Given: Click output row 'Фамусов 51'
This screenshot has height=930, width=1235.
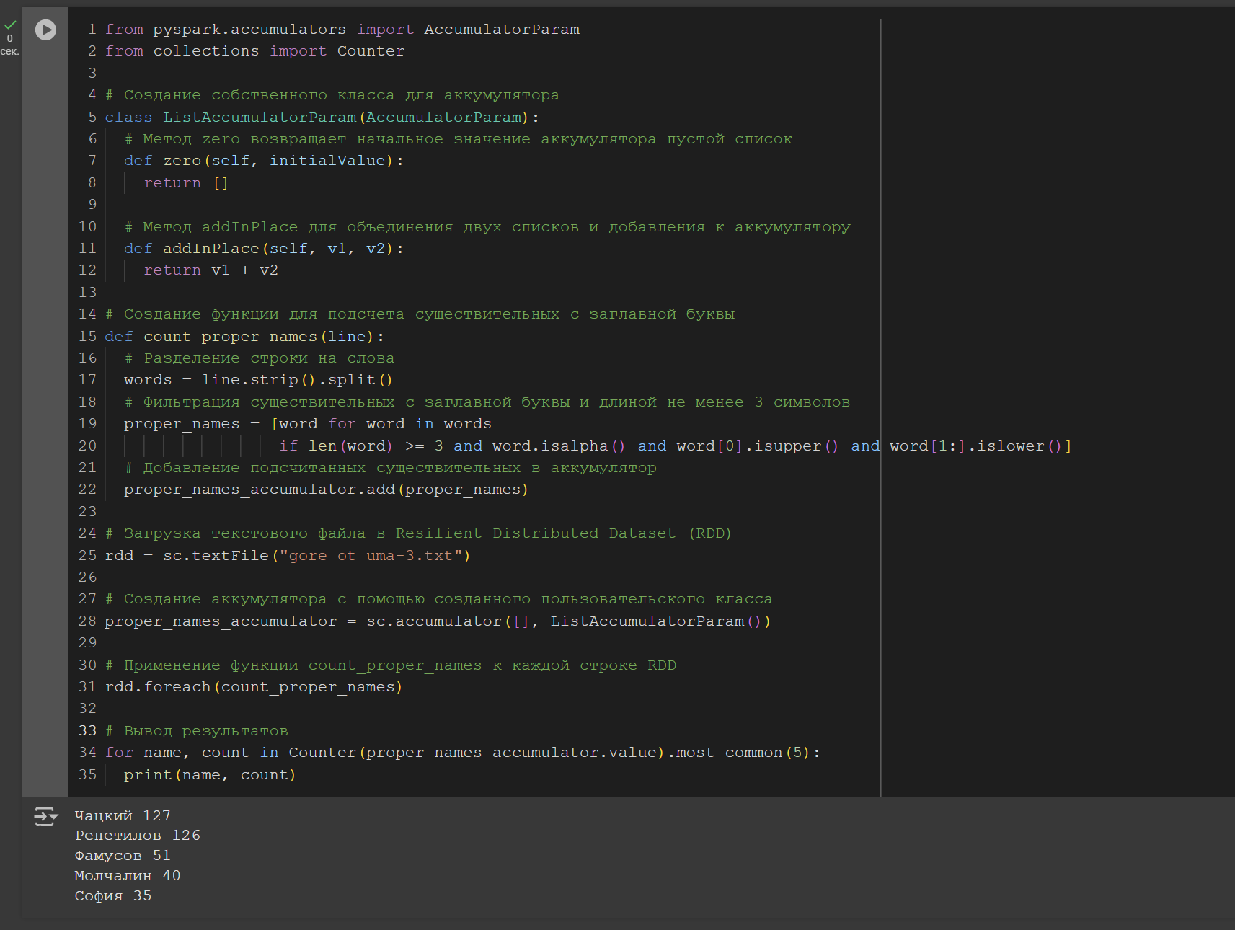Looking at the screenshot, I should pos(123,856).
